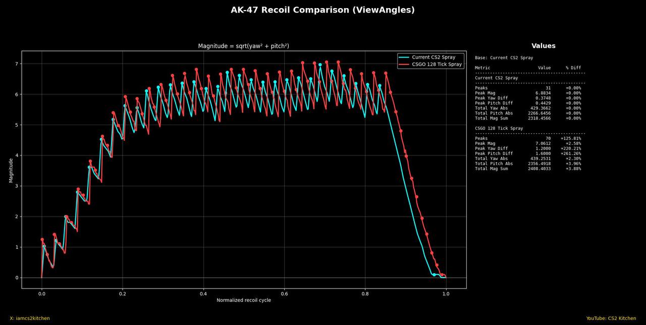Click the '+2.30%' Total Yaw difference
646x325 pixels.
click(x=573, y=158)
